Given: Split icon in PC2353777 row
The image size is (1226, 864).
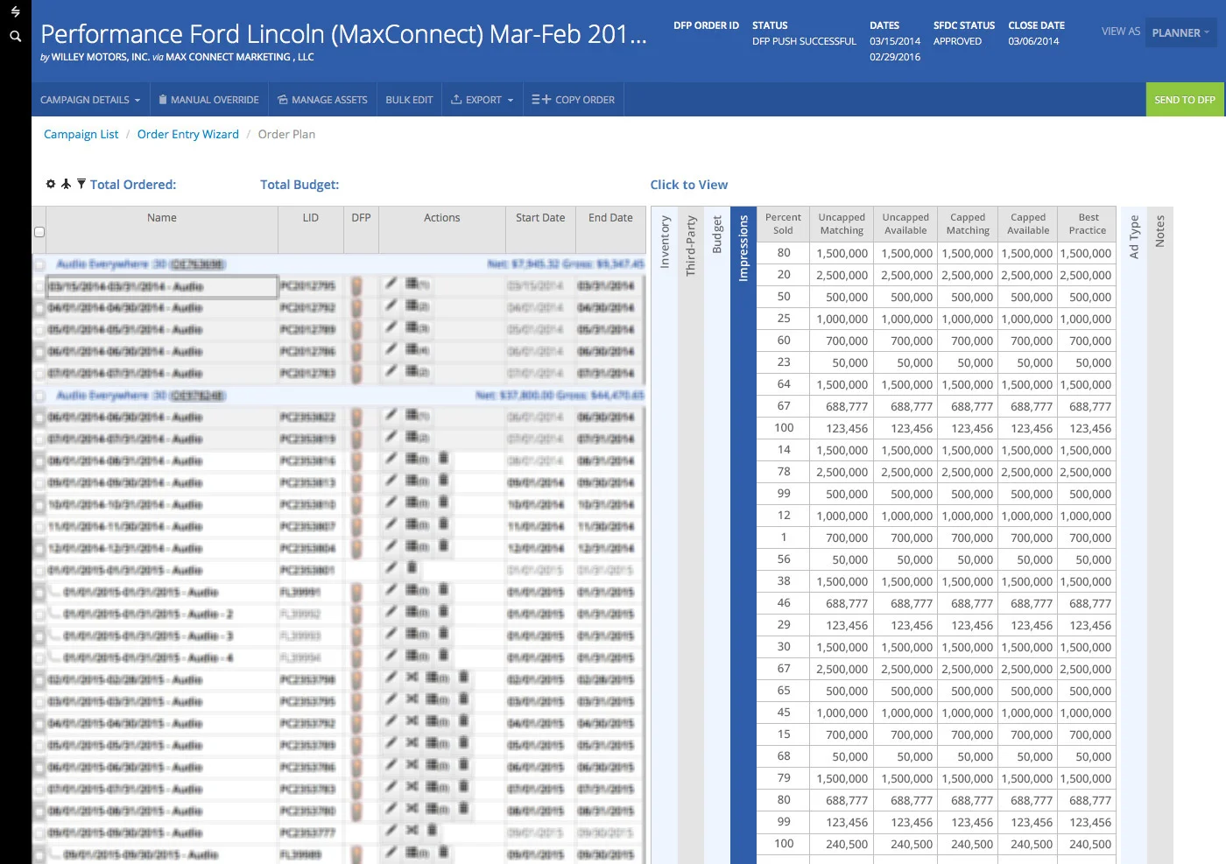Looking at the screenshot, I should [412, 830].
